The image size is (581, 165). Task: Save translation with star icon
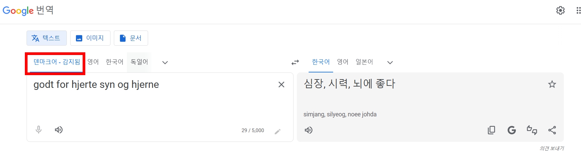552,84
